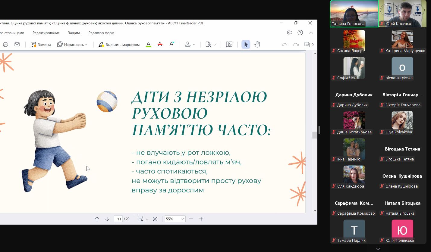The height and width of the screenshot is (252, 431).
Task: Open the comments panel icon
Action: tap(307, 45)
